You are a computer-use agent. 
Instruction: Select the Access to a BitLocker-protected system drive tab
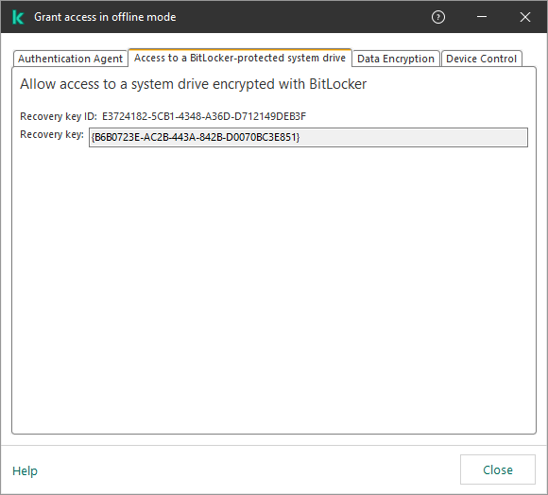pyautogui.click(x=240, y=58)
